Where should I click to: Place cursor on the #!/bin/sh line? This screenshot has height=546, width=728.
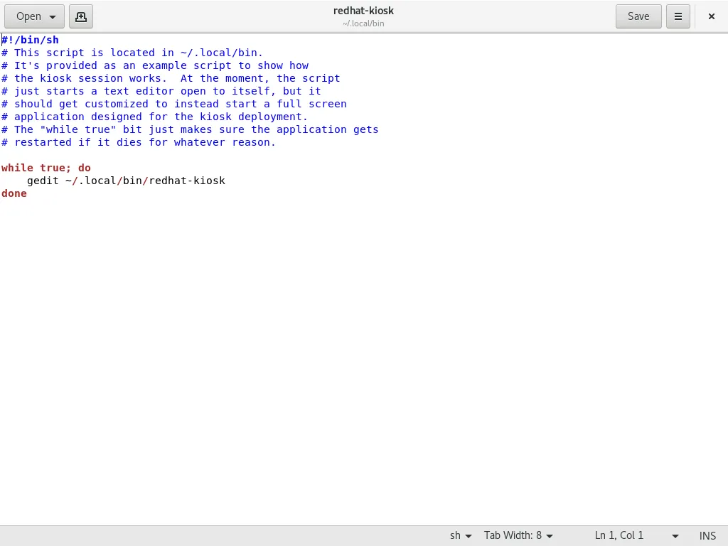pos(32,40)
